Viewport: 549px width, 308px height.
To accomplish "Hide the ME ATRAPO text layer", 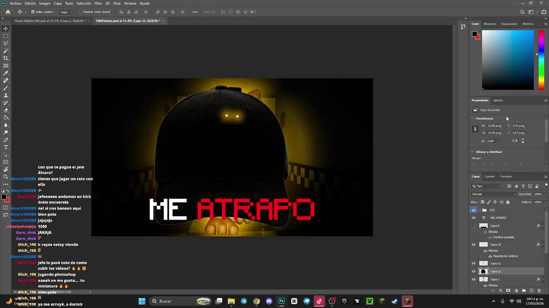I will (474, 218).
